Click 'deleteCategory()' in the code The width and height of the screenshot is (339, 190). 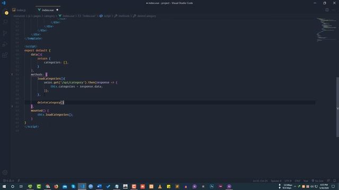[x=51, y=102]
